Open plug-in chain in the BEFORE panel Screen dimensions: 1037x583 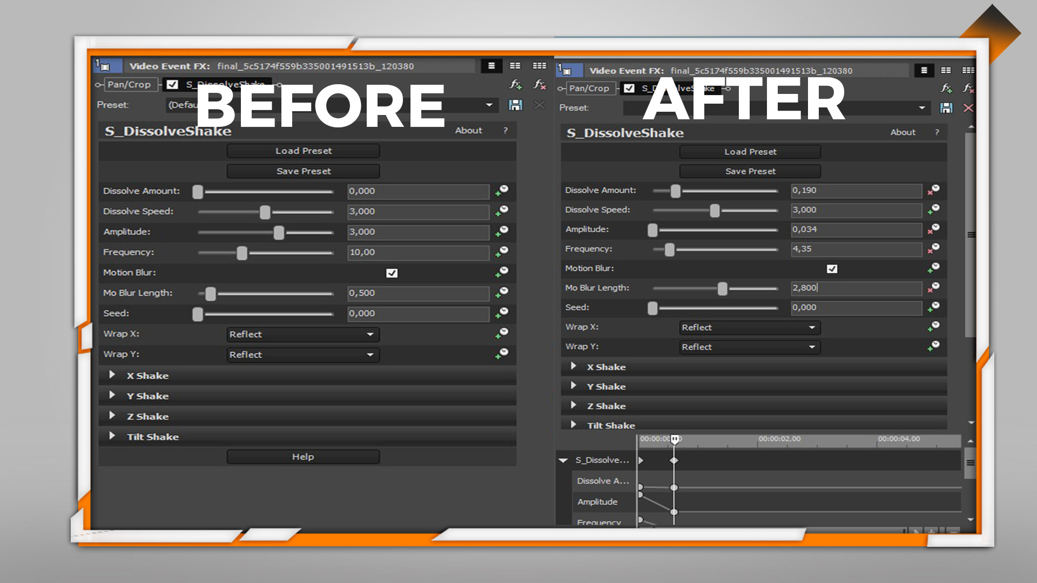[x=516, y=84]
